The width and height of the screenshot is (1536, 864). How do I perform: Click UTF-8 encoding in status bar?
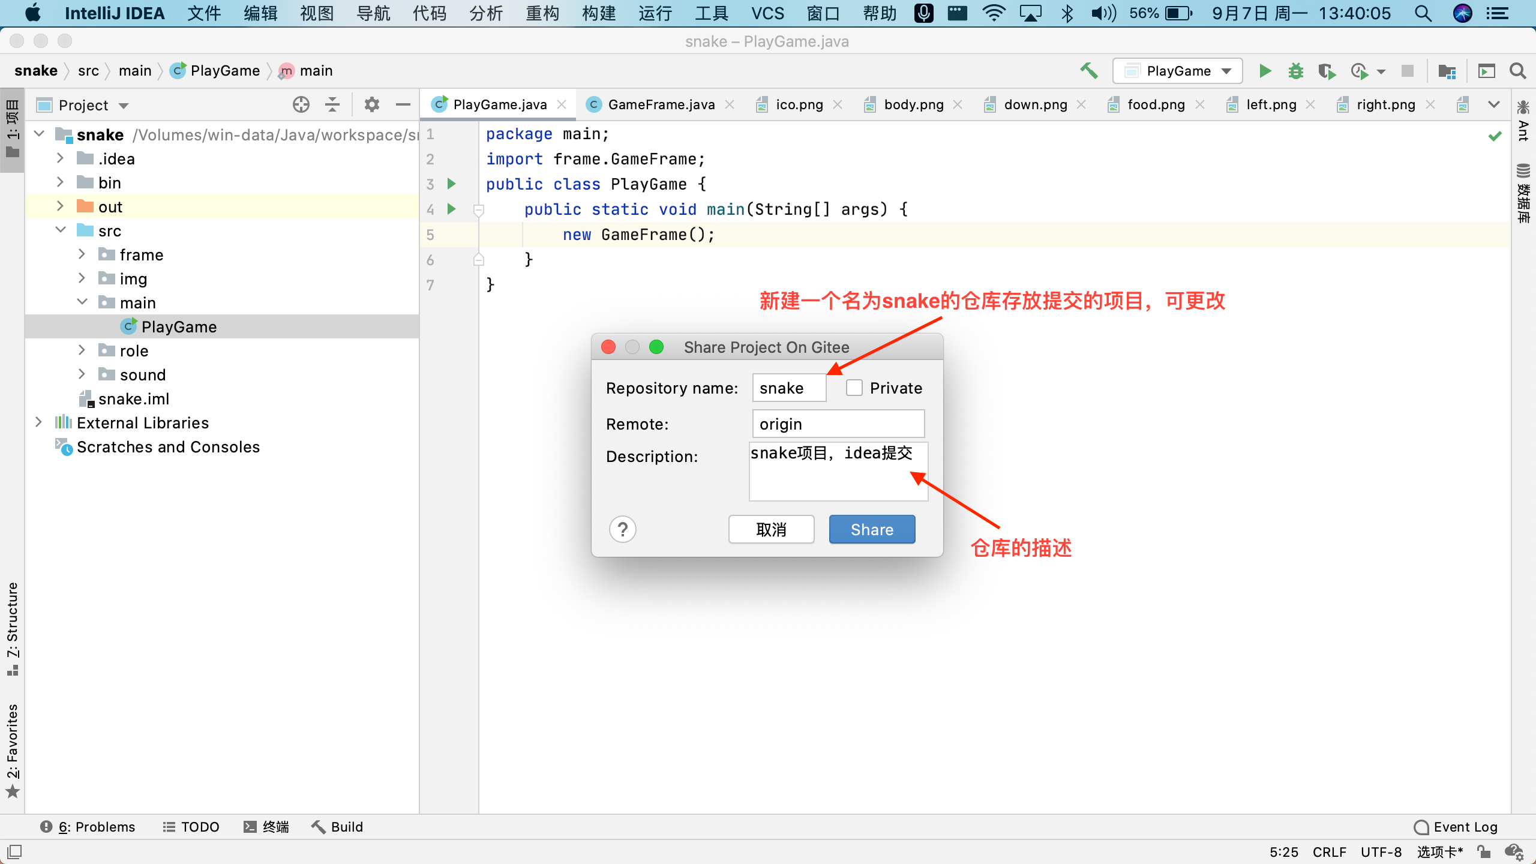point(1381,851)
